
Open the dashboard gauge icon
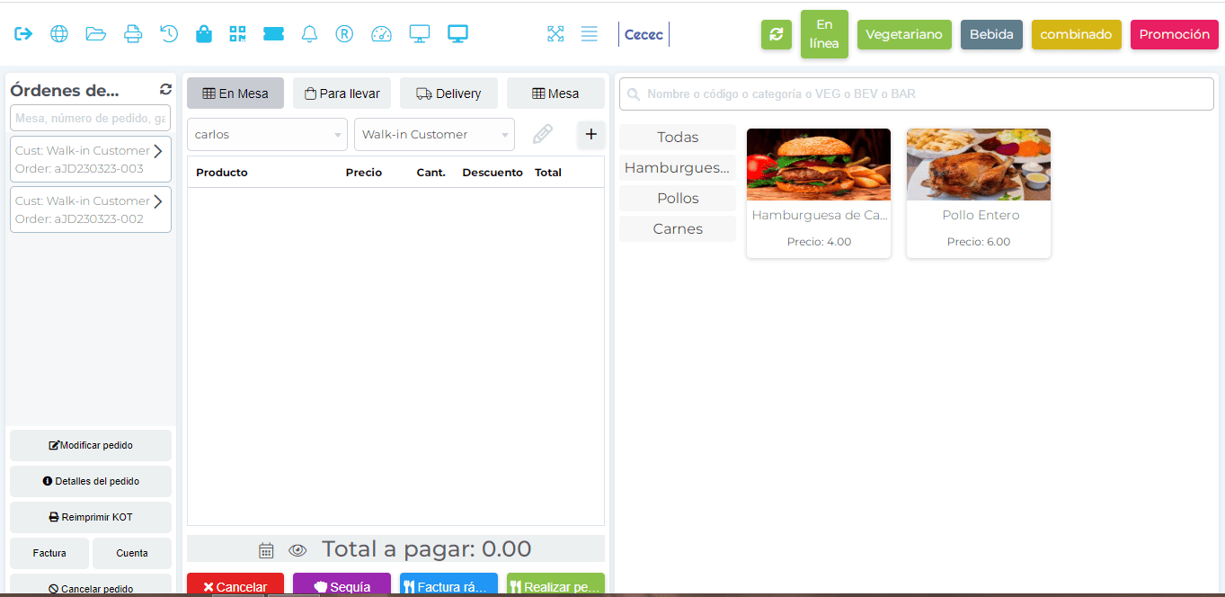coord(381,33)
